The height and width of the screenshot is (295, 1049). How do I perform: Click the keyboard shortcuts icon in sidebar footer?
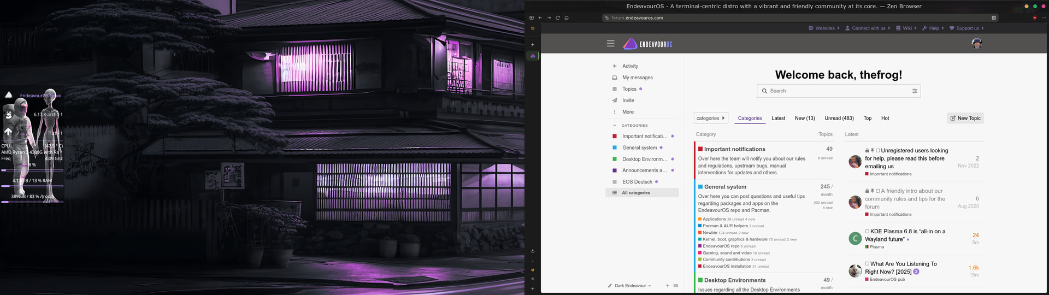676,286
